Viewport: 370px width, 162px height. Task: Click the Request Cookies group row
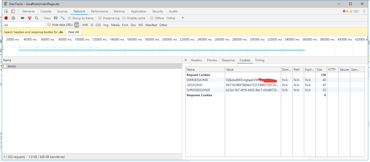(x=275, y=75)
